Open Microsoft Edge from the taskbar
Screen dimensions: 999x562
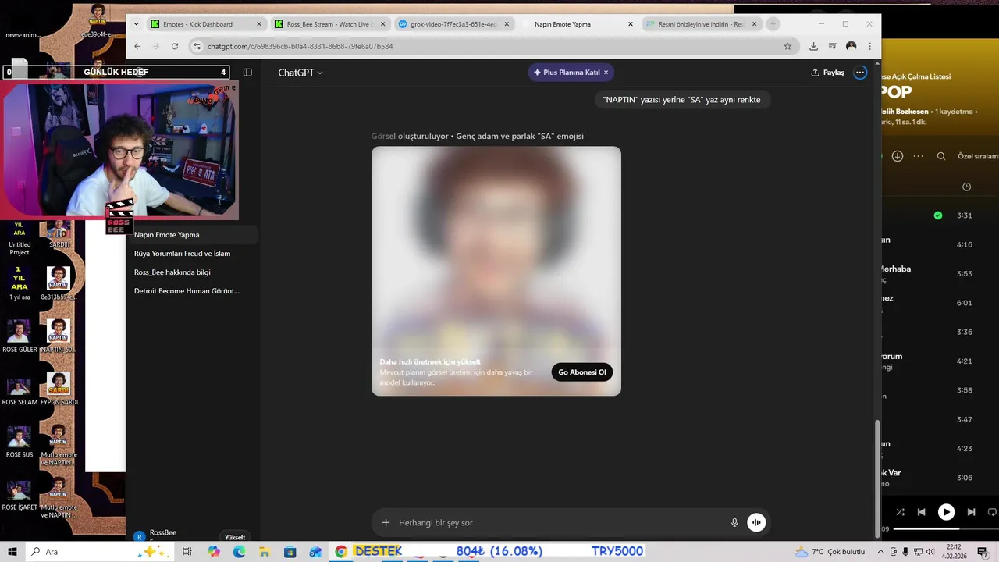coord(239,552)
